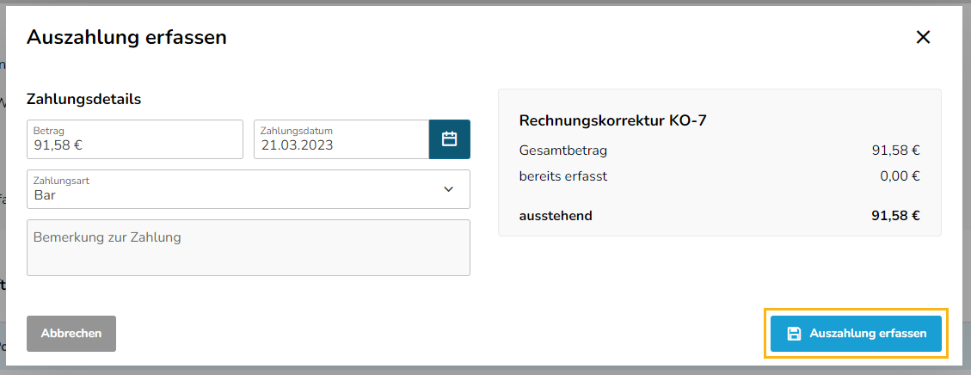Open the calendar date picker icon
971x375 pixels.
click(450, 139)
